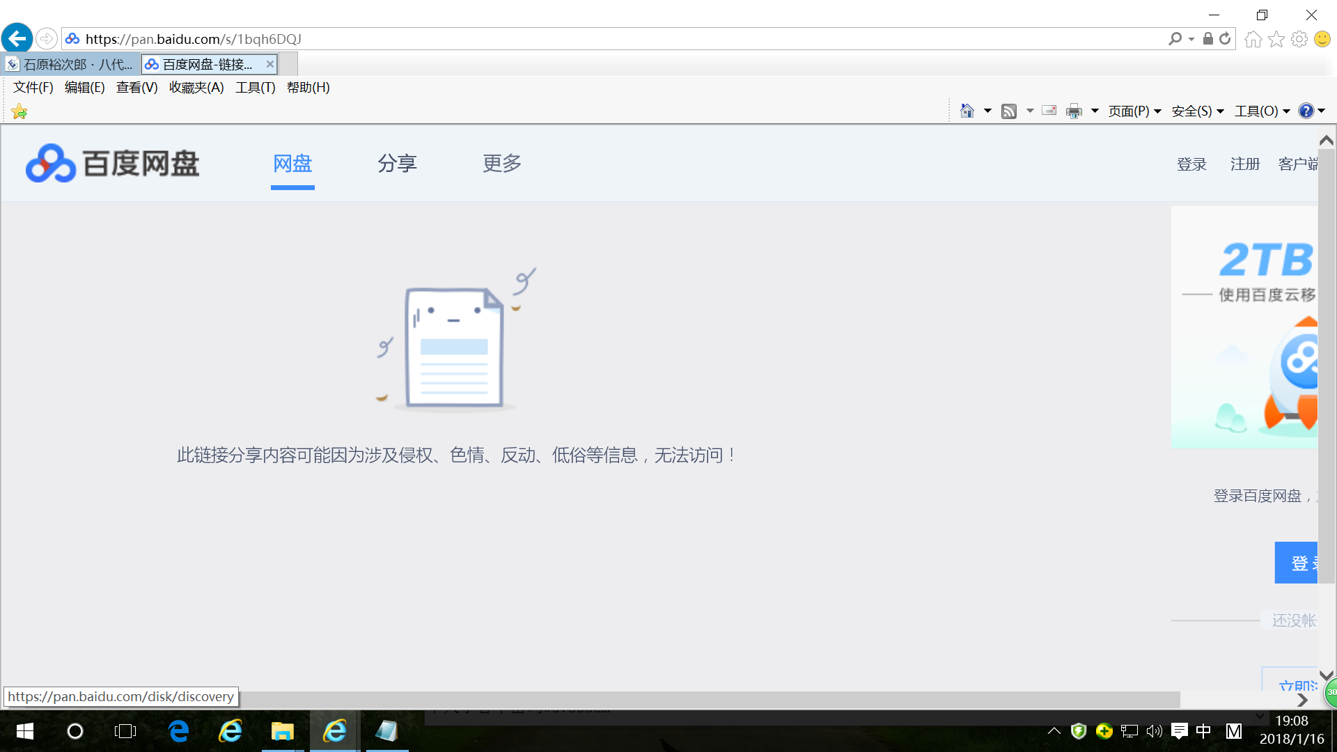Expand the feeds dropdown arrow
This screenshot has width=1337, height=752.
click(x=1030, y=111)
